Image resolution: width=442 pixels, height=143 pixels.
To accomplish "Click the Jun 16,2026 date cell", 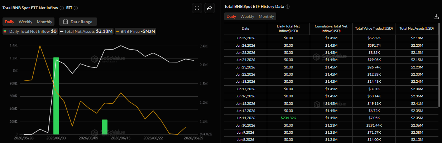I will [245, 96].
